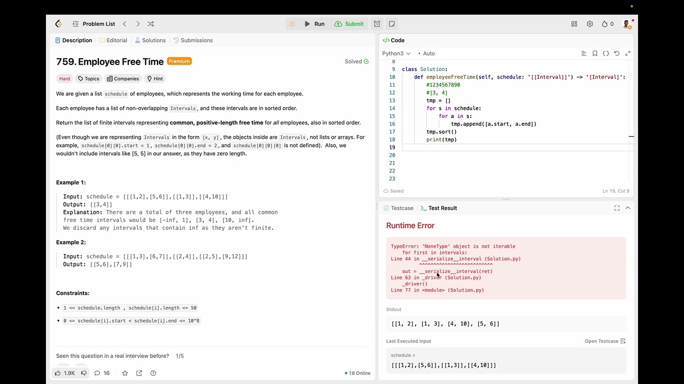Image resolution: width=684 pixels, height=384 pixels.
Task: Dislike the problem thumbs down
Action: point(84,373)
